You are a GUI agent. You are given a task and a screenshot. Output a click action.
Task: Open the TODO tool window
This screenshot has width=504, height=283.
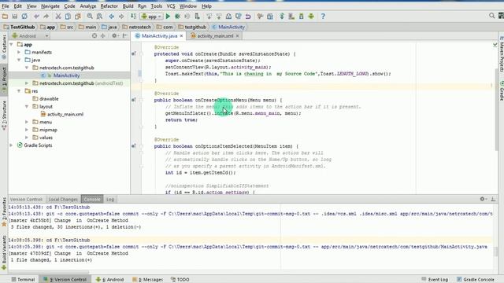pos(180,280)
